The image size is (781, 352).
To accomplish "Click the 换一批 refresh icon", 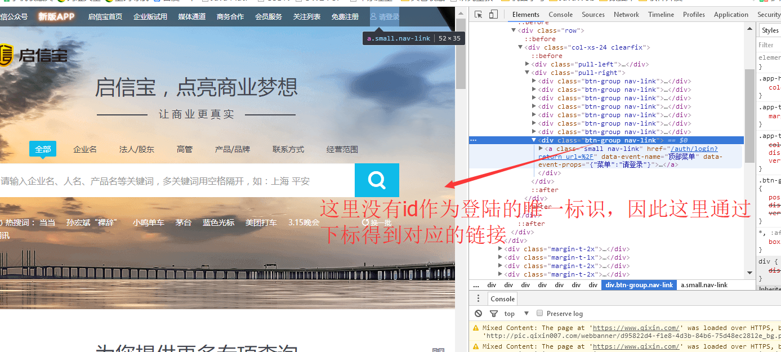I will click(x=365, y=222).
